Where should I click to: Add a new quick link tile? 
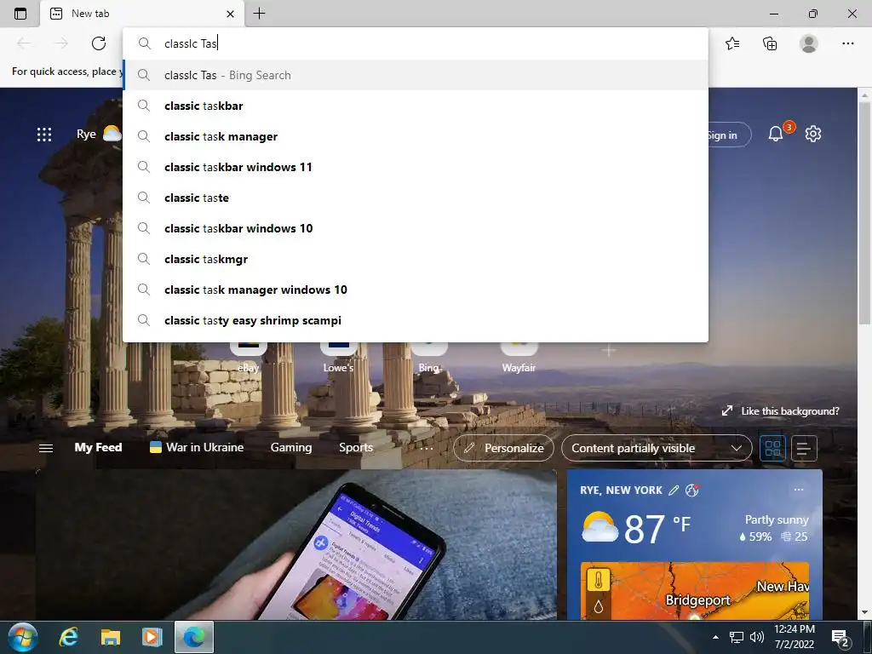coord(609,350)
